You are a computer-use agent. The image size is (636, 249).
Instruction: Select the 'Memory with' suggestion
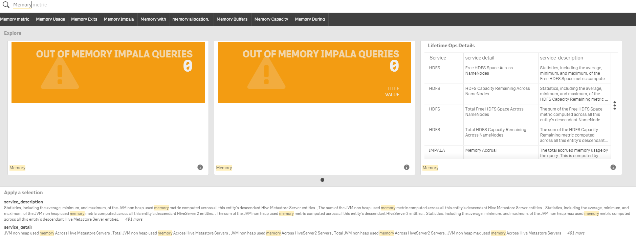(153, 19)
